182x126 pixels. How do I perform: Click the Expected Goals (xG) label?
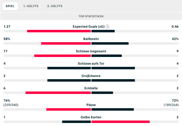point(88,27)
